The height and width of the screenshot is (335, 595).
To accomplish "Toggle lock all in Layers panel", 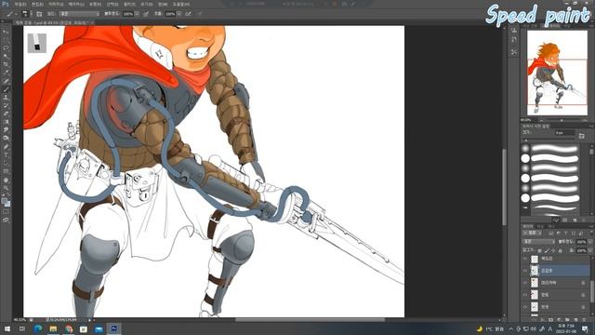I will pos(560,250).
